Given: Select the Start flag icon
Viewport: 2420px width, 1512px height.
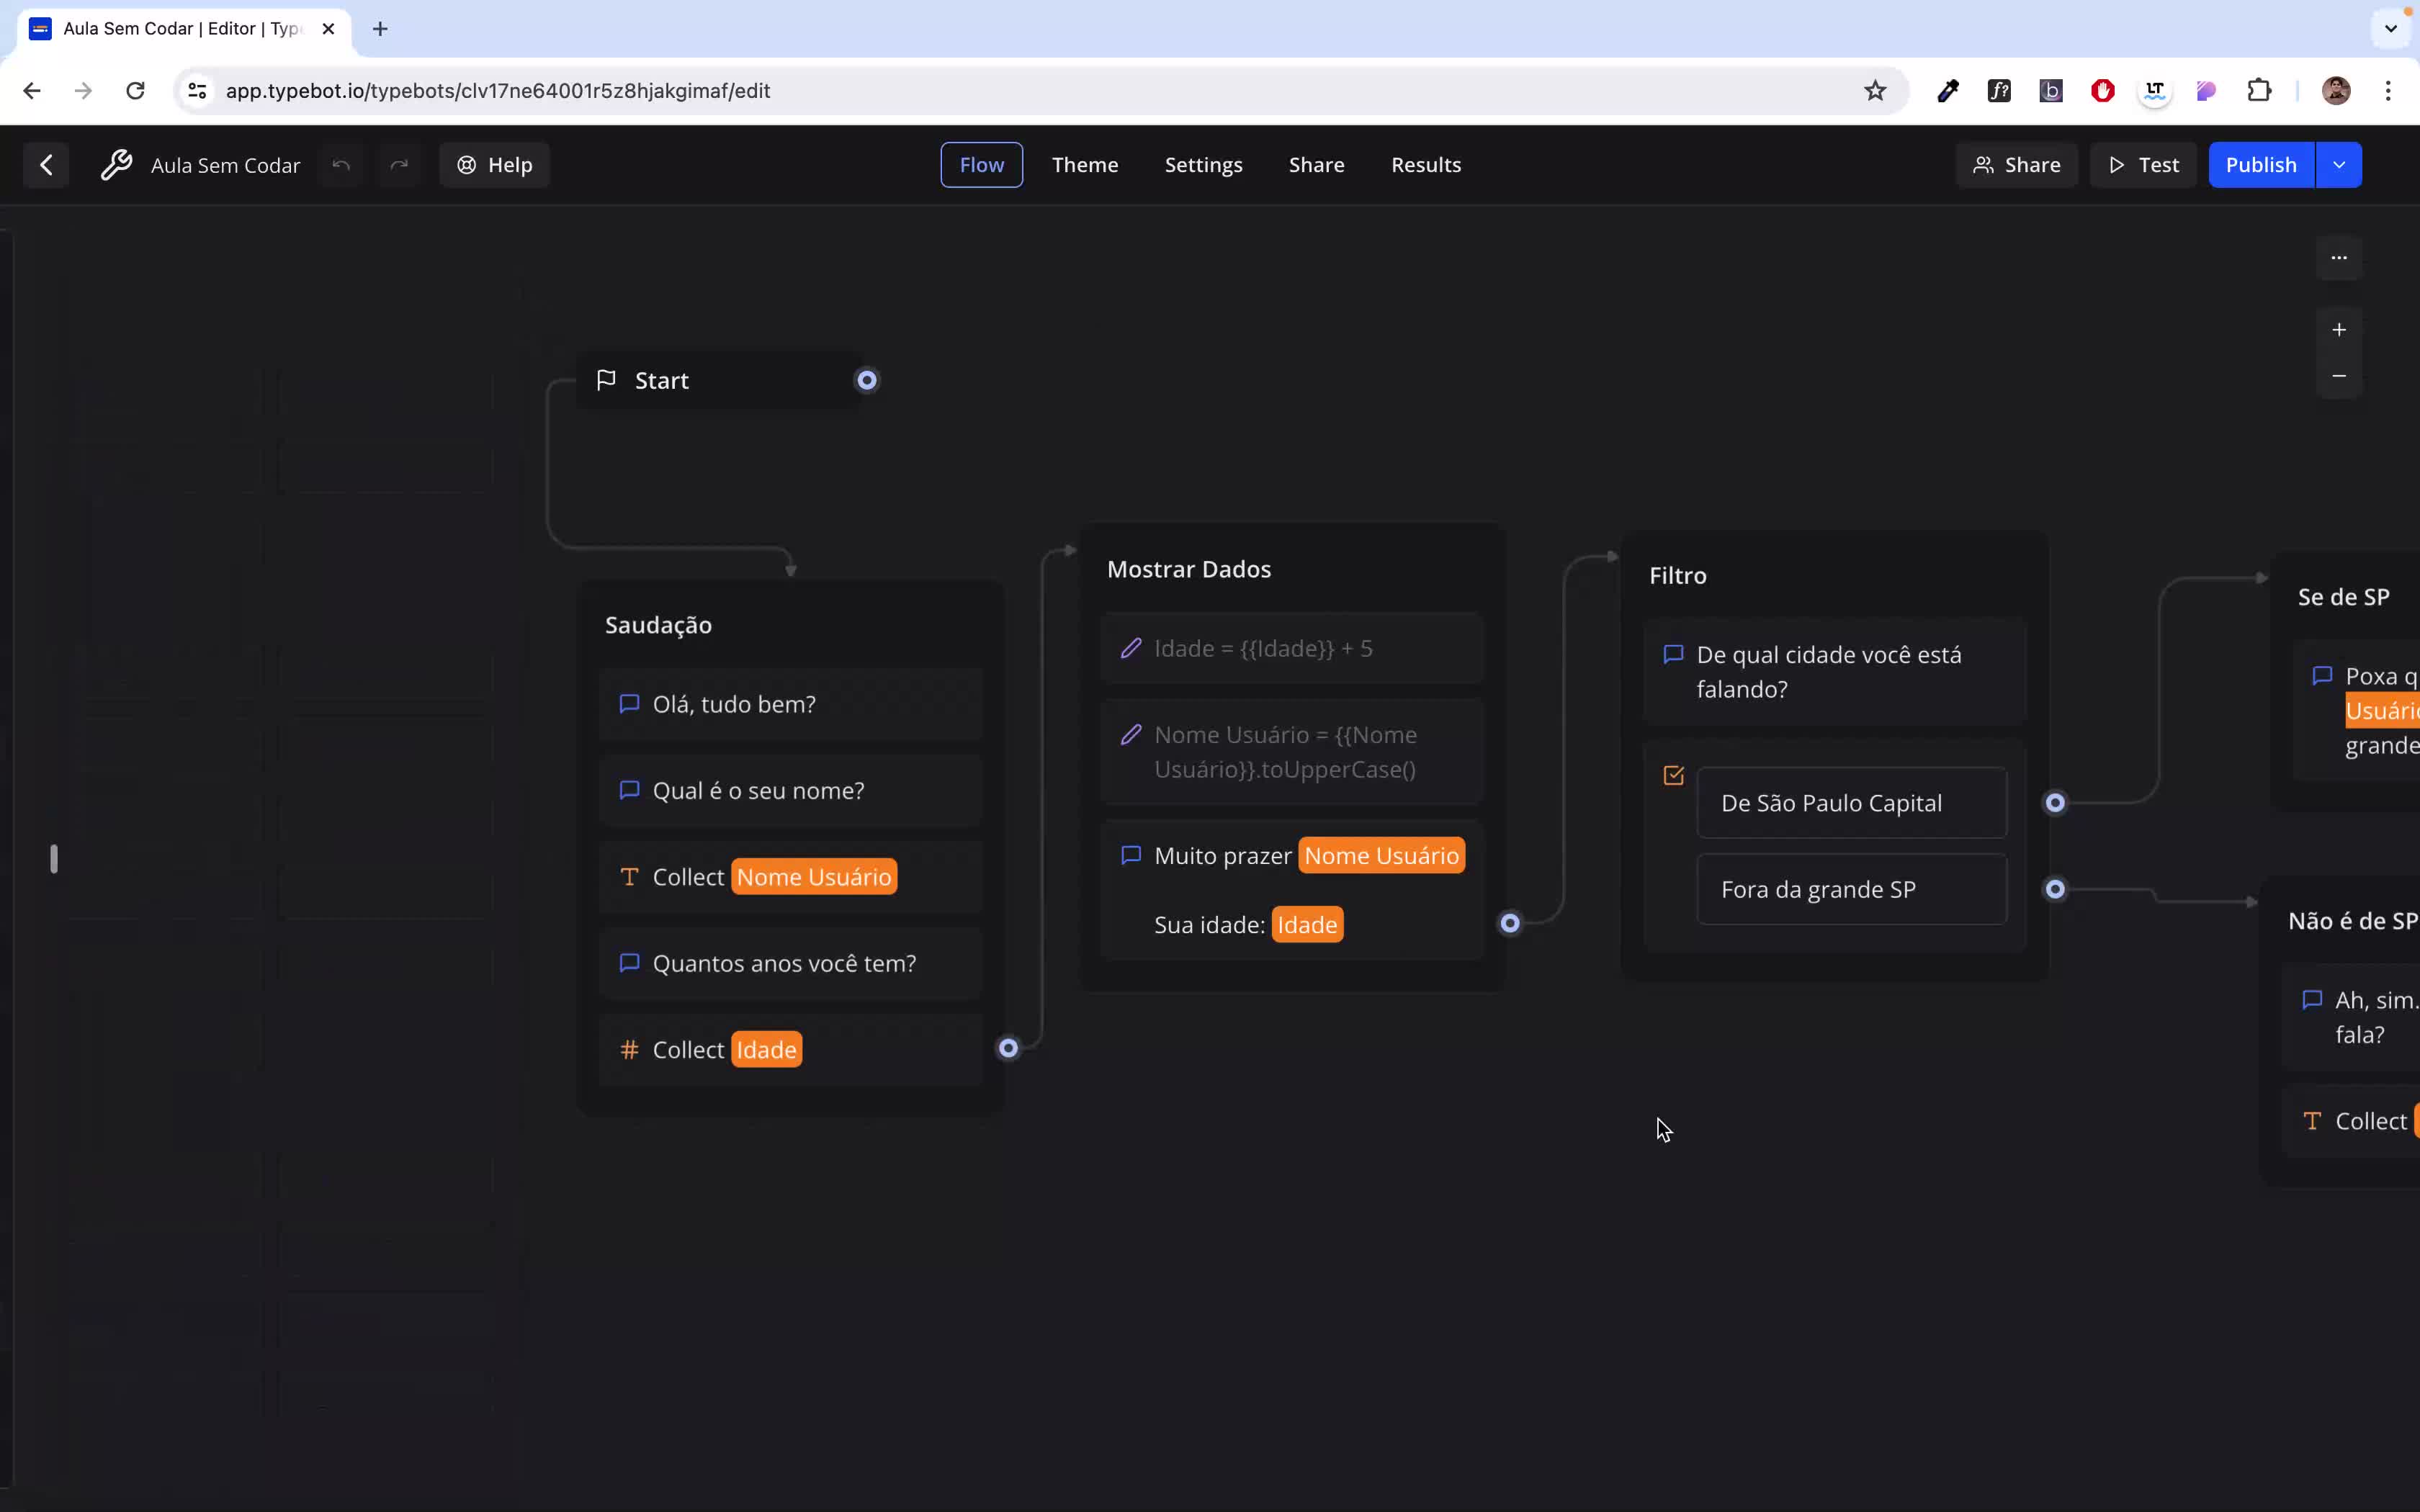Looking at the screenshot, I should click(605, 380).
